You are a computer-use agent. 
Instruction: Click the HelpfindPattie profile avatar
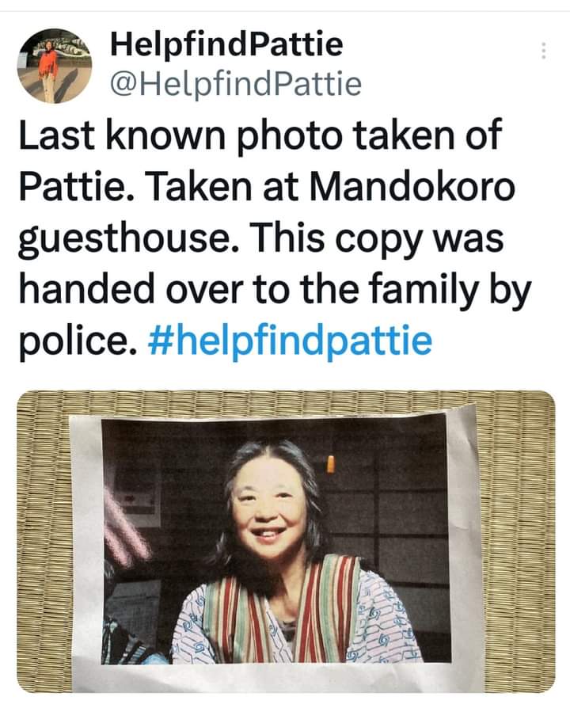54,66
